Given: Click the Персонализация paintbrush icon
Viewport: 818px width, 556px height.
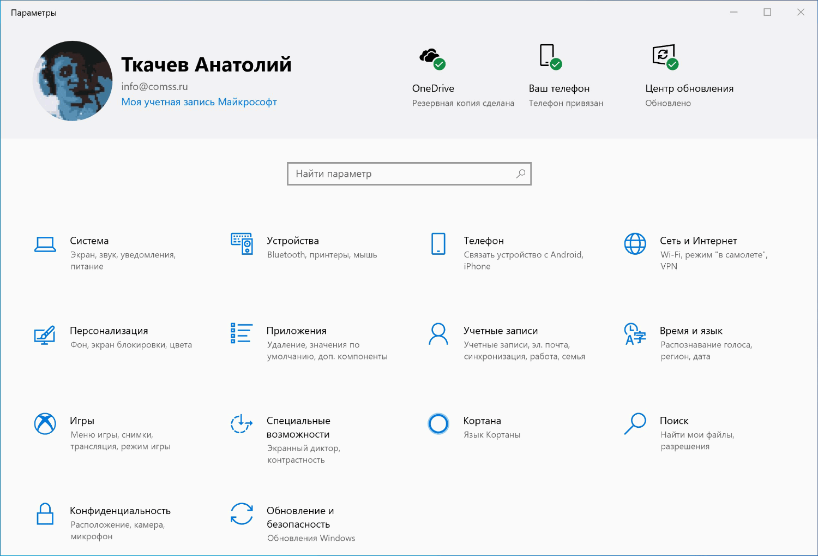Looking at the screenshot, I should 45,334.
